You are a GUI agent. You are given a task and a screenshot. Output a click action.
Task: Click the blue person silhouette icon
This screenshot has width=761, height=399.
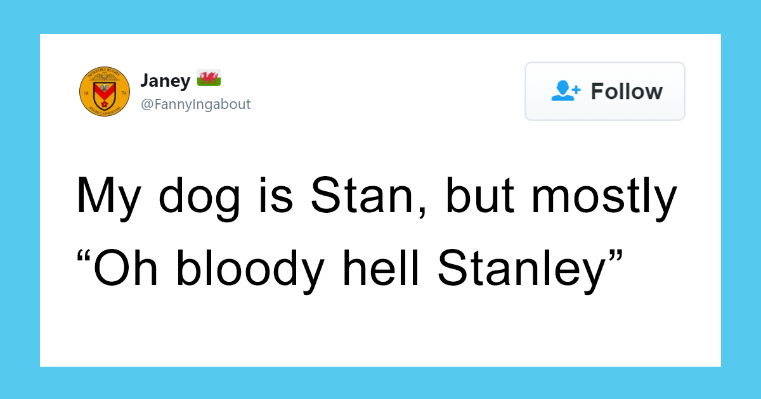[563, 90]
